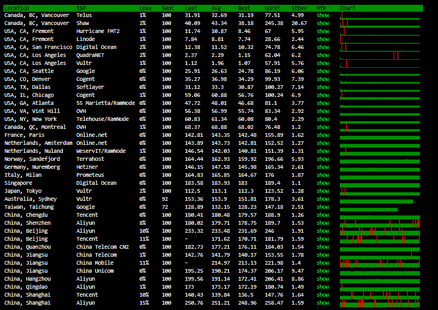Viewport: 438px width, 310px height.
Task: Click the Loss column header
Action: (x=146, y=9)
